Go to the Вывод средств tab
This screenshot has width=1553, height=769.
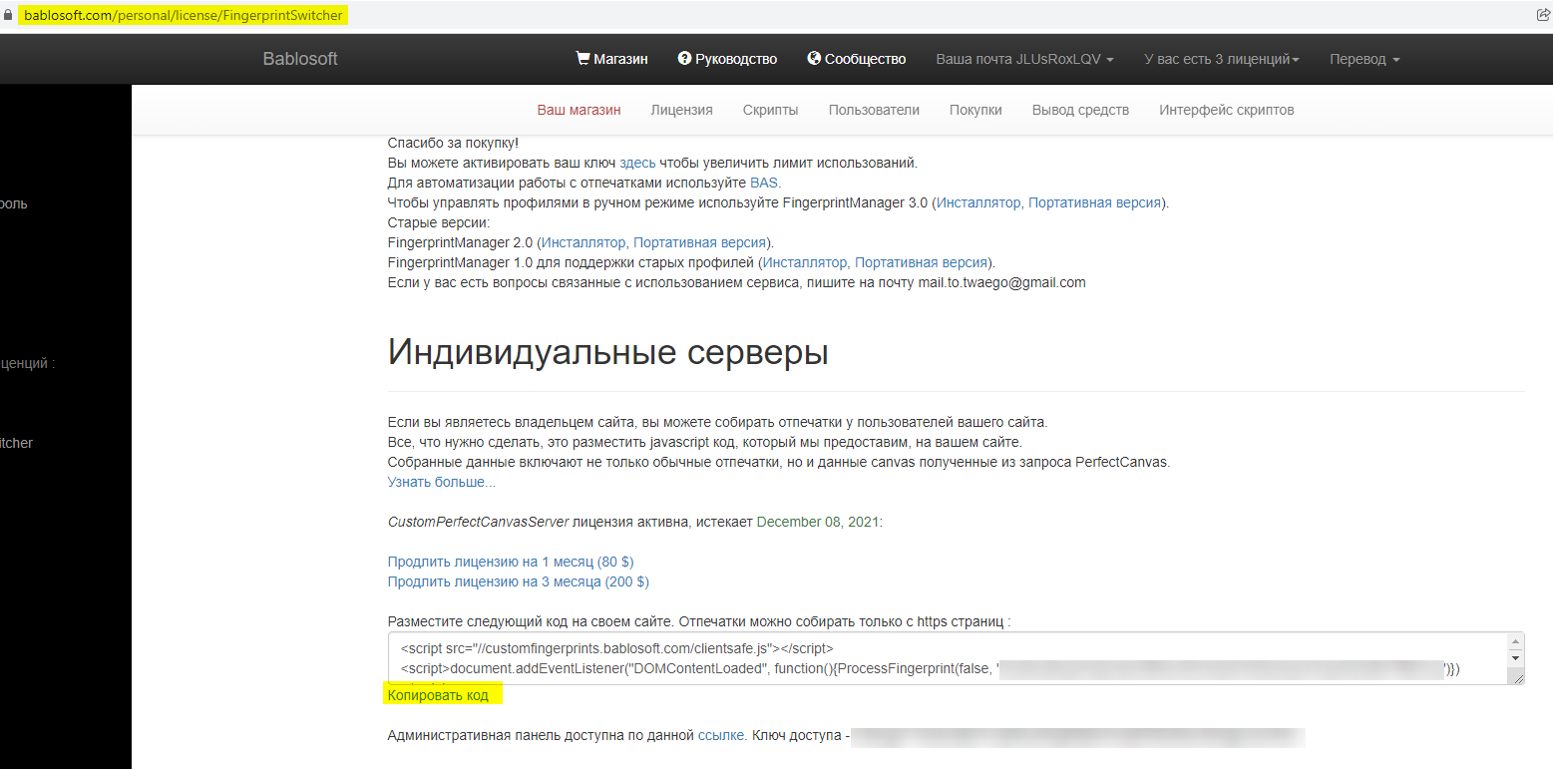pos(1080,110)
